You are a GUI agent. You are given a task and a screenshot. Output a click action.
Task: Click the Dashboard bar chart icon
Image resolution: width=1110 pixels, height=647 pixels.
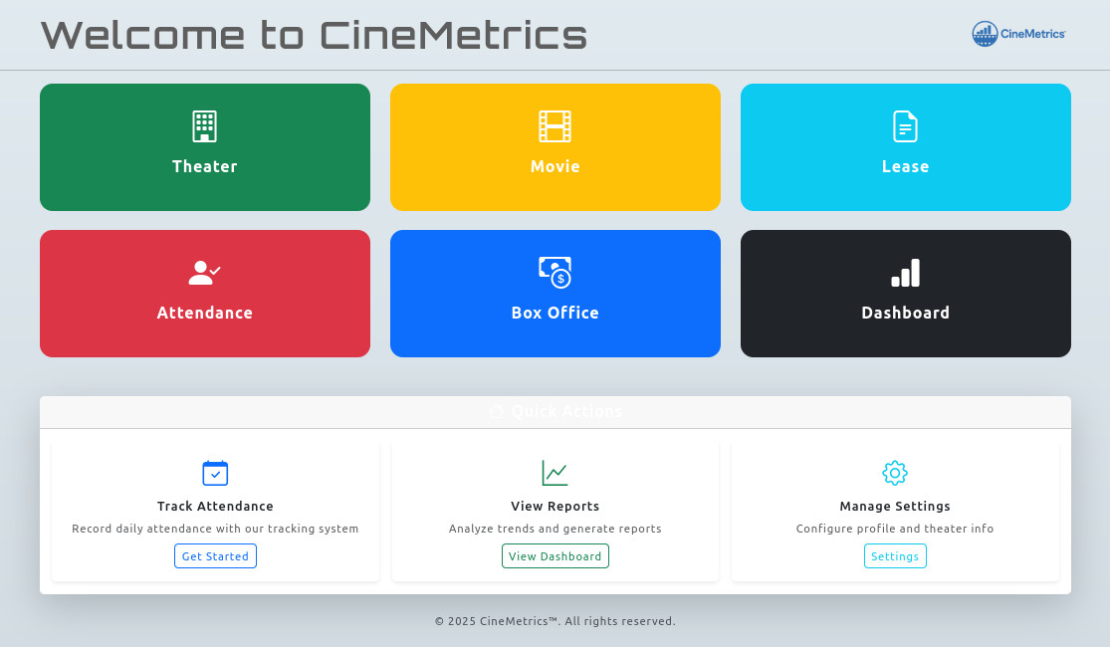click(x=905, y=273)
